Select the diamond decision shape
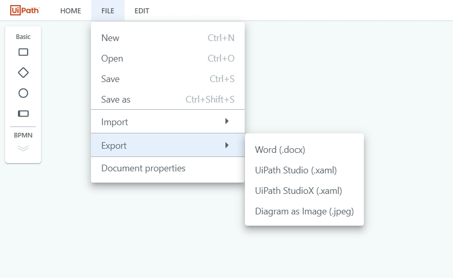The width and height of the screenshot is (453, 278). click(23, 73)
